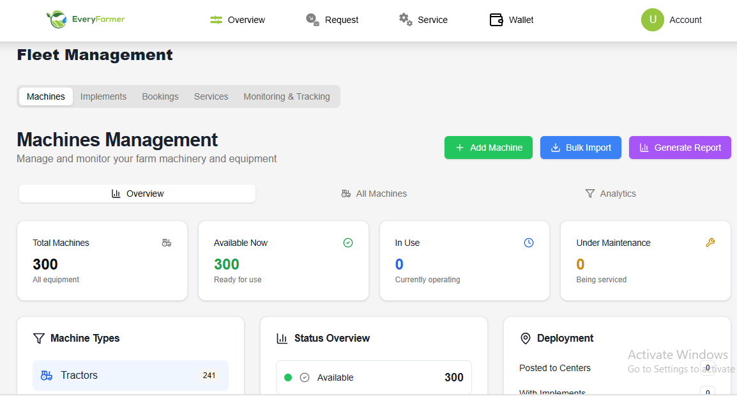
Task: Switch to the All Machines sub-tab
Action: (x=374, y=194)
